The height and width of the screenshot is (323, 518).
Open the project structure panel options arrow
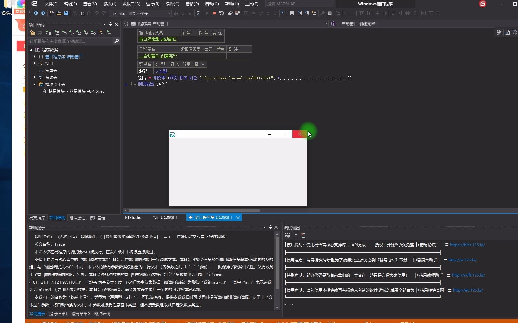tap(105, 24)
